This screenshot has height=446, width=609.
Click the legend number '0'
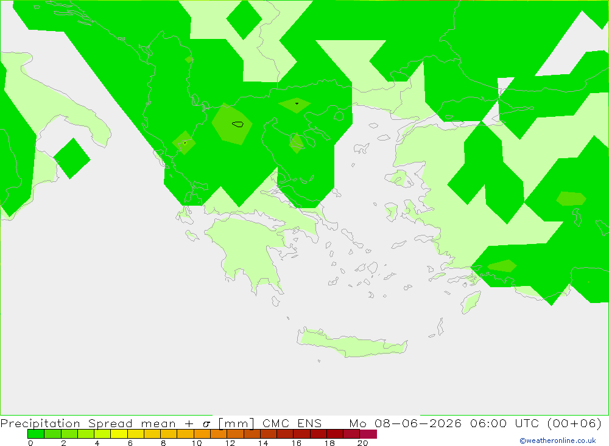[x=30, y=443]
